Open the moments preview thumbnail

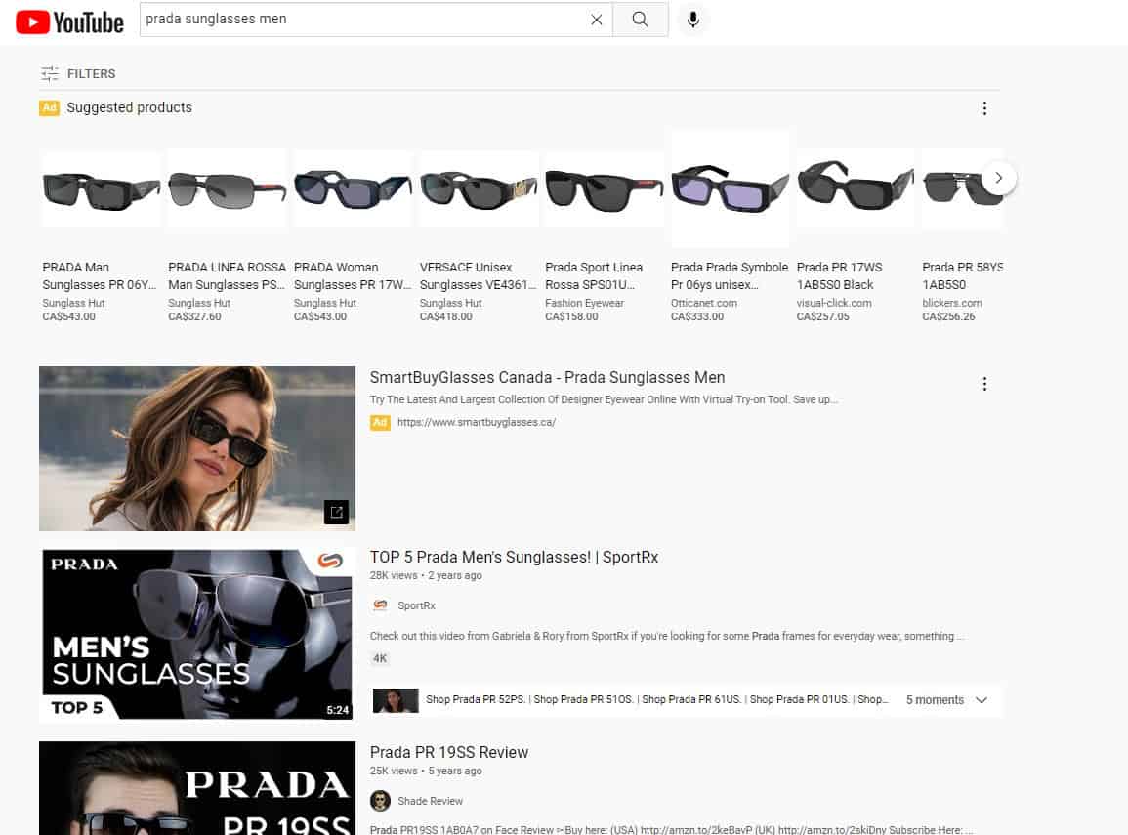(x=396, y=700)
